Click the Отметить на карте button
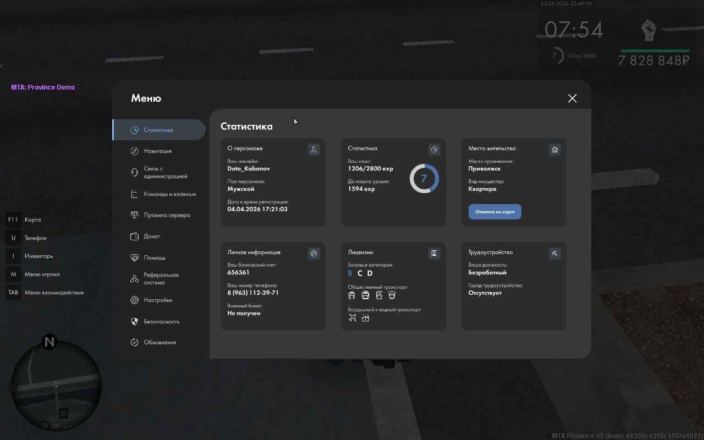The height and width of the screenshot is (440, 704). tap(494, 212)
